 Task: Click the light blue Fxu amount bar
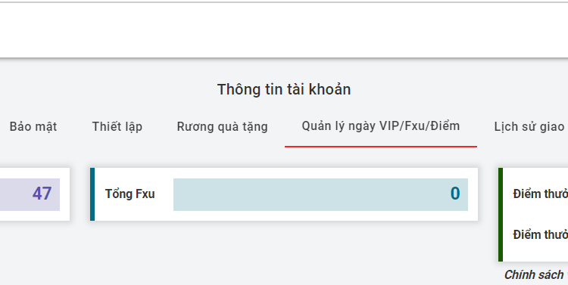click(320, 194)
